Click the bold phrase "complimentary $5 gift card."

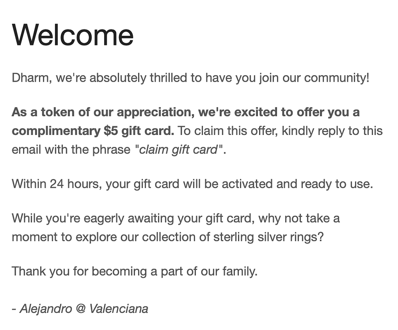tap(93, 131)
